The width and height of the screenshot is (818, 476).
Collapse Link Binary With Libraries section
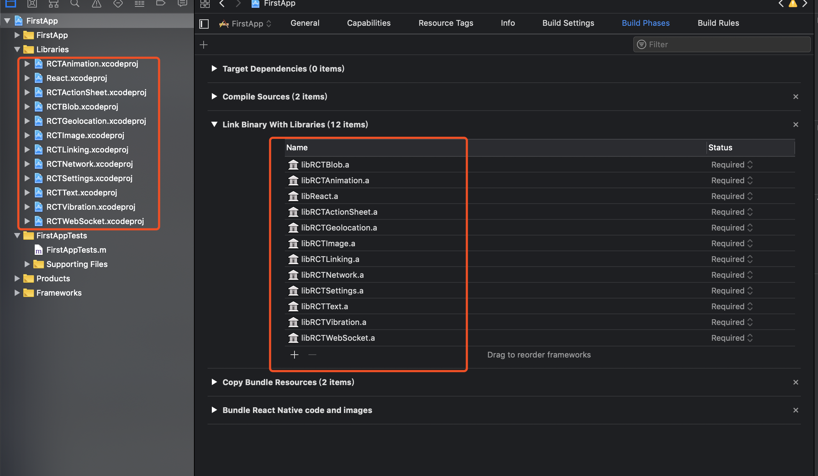214,124
